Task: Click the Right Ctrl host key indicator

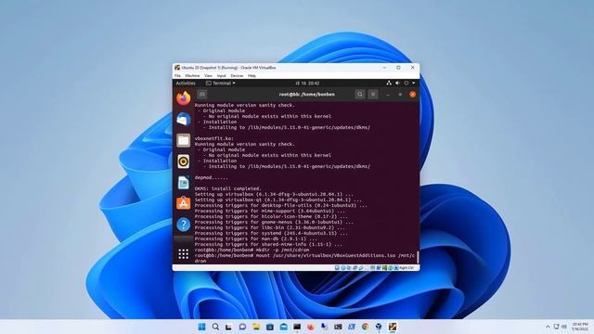Action: point(407,268)
